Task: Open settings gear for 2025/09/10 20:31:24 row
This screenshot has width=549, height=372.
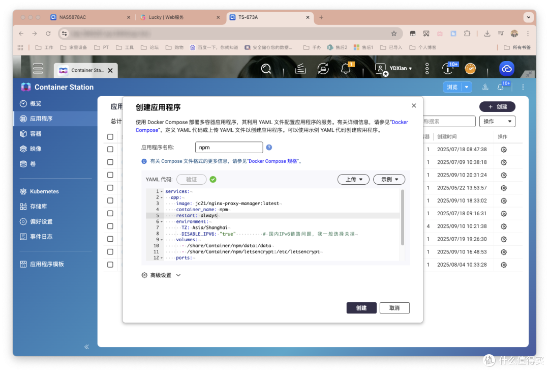Action: 503,175
